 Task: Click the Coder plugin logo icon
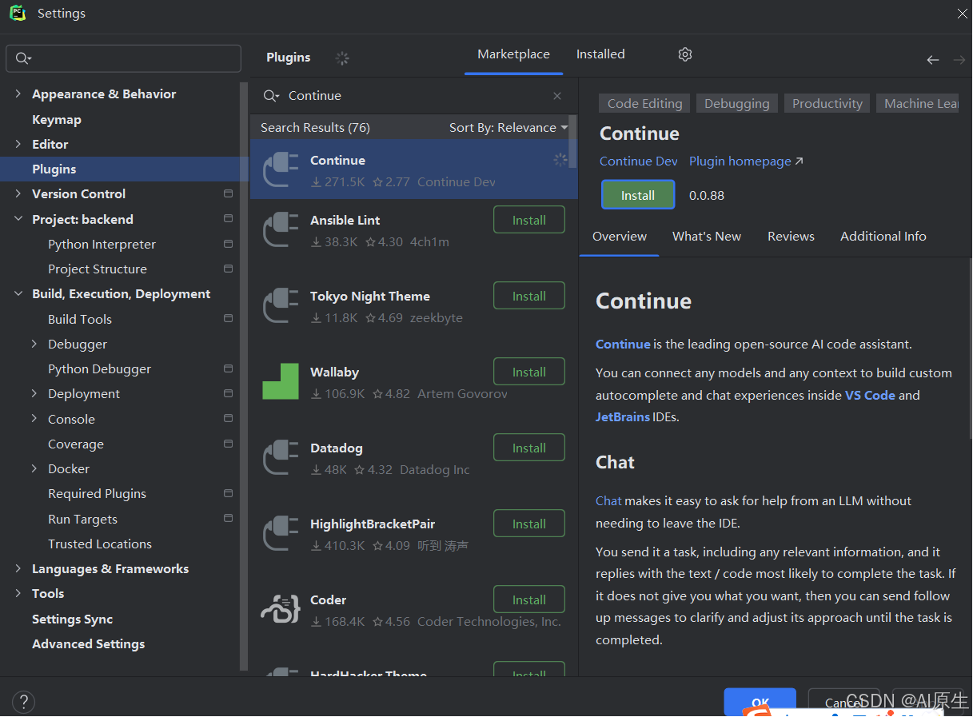[x=281, y=609]
